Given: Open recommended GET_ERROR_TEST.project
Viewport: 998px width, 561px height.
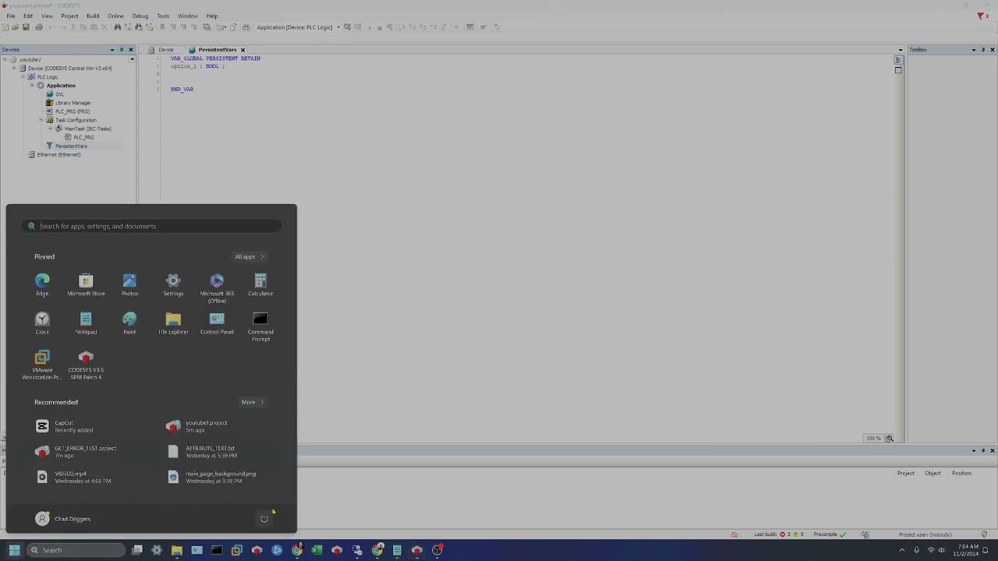Looking at the screenshot, I should [76, 451].
